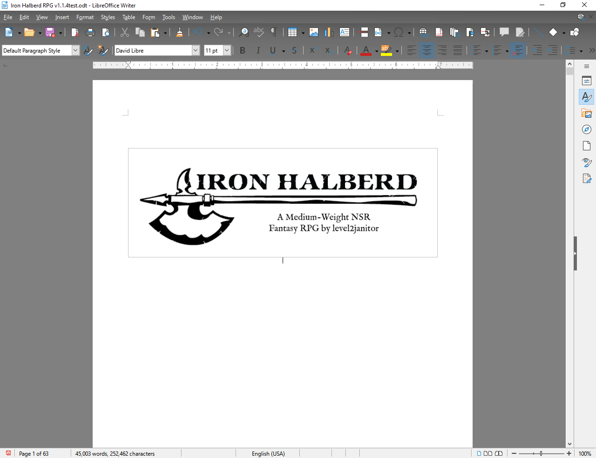596x458 pixels.
Task: Toggle formatting marks with the pilcrow icon
Action: [274, 32]
